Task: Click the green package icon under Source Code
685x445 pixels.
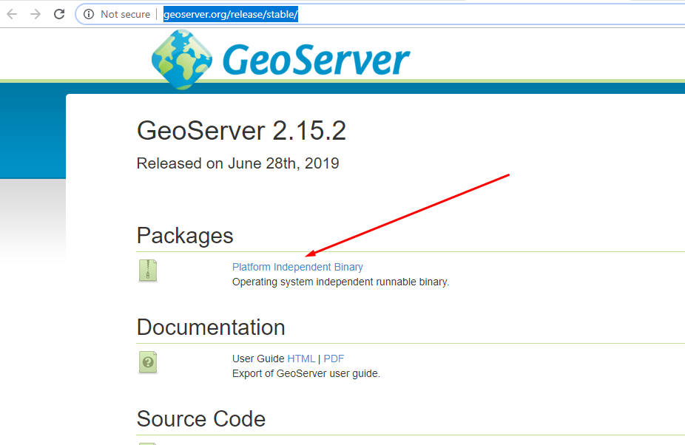Action: [x=147, y=441]
